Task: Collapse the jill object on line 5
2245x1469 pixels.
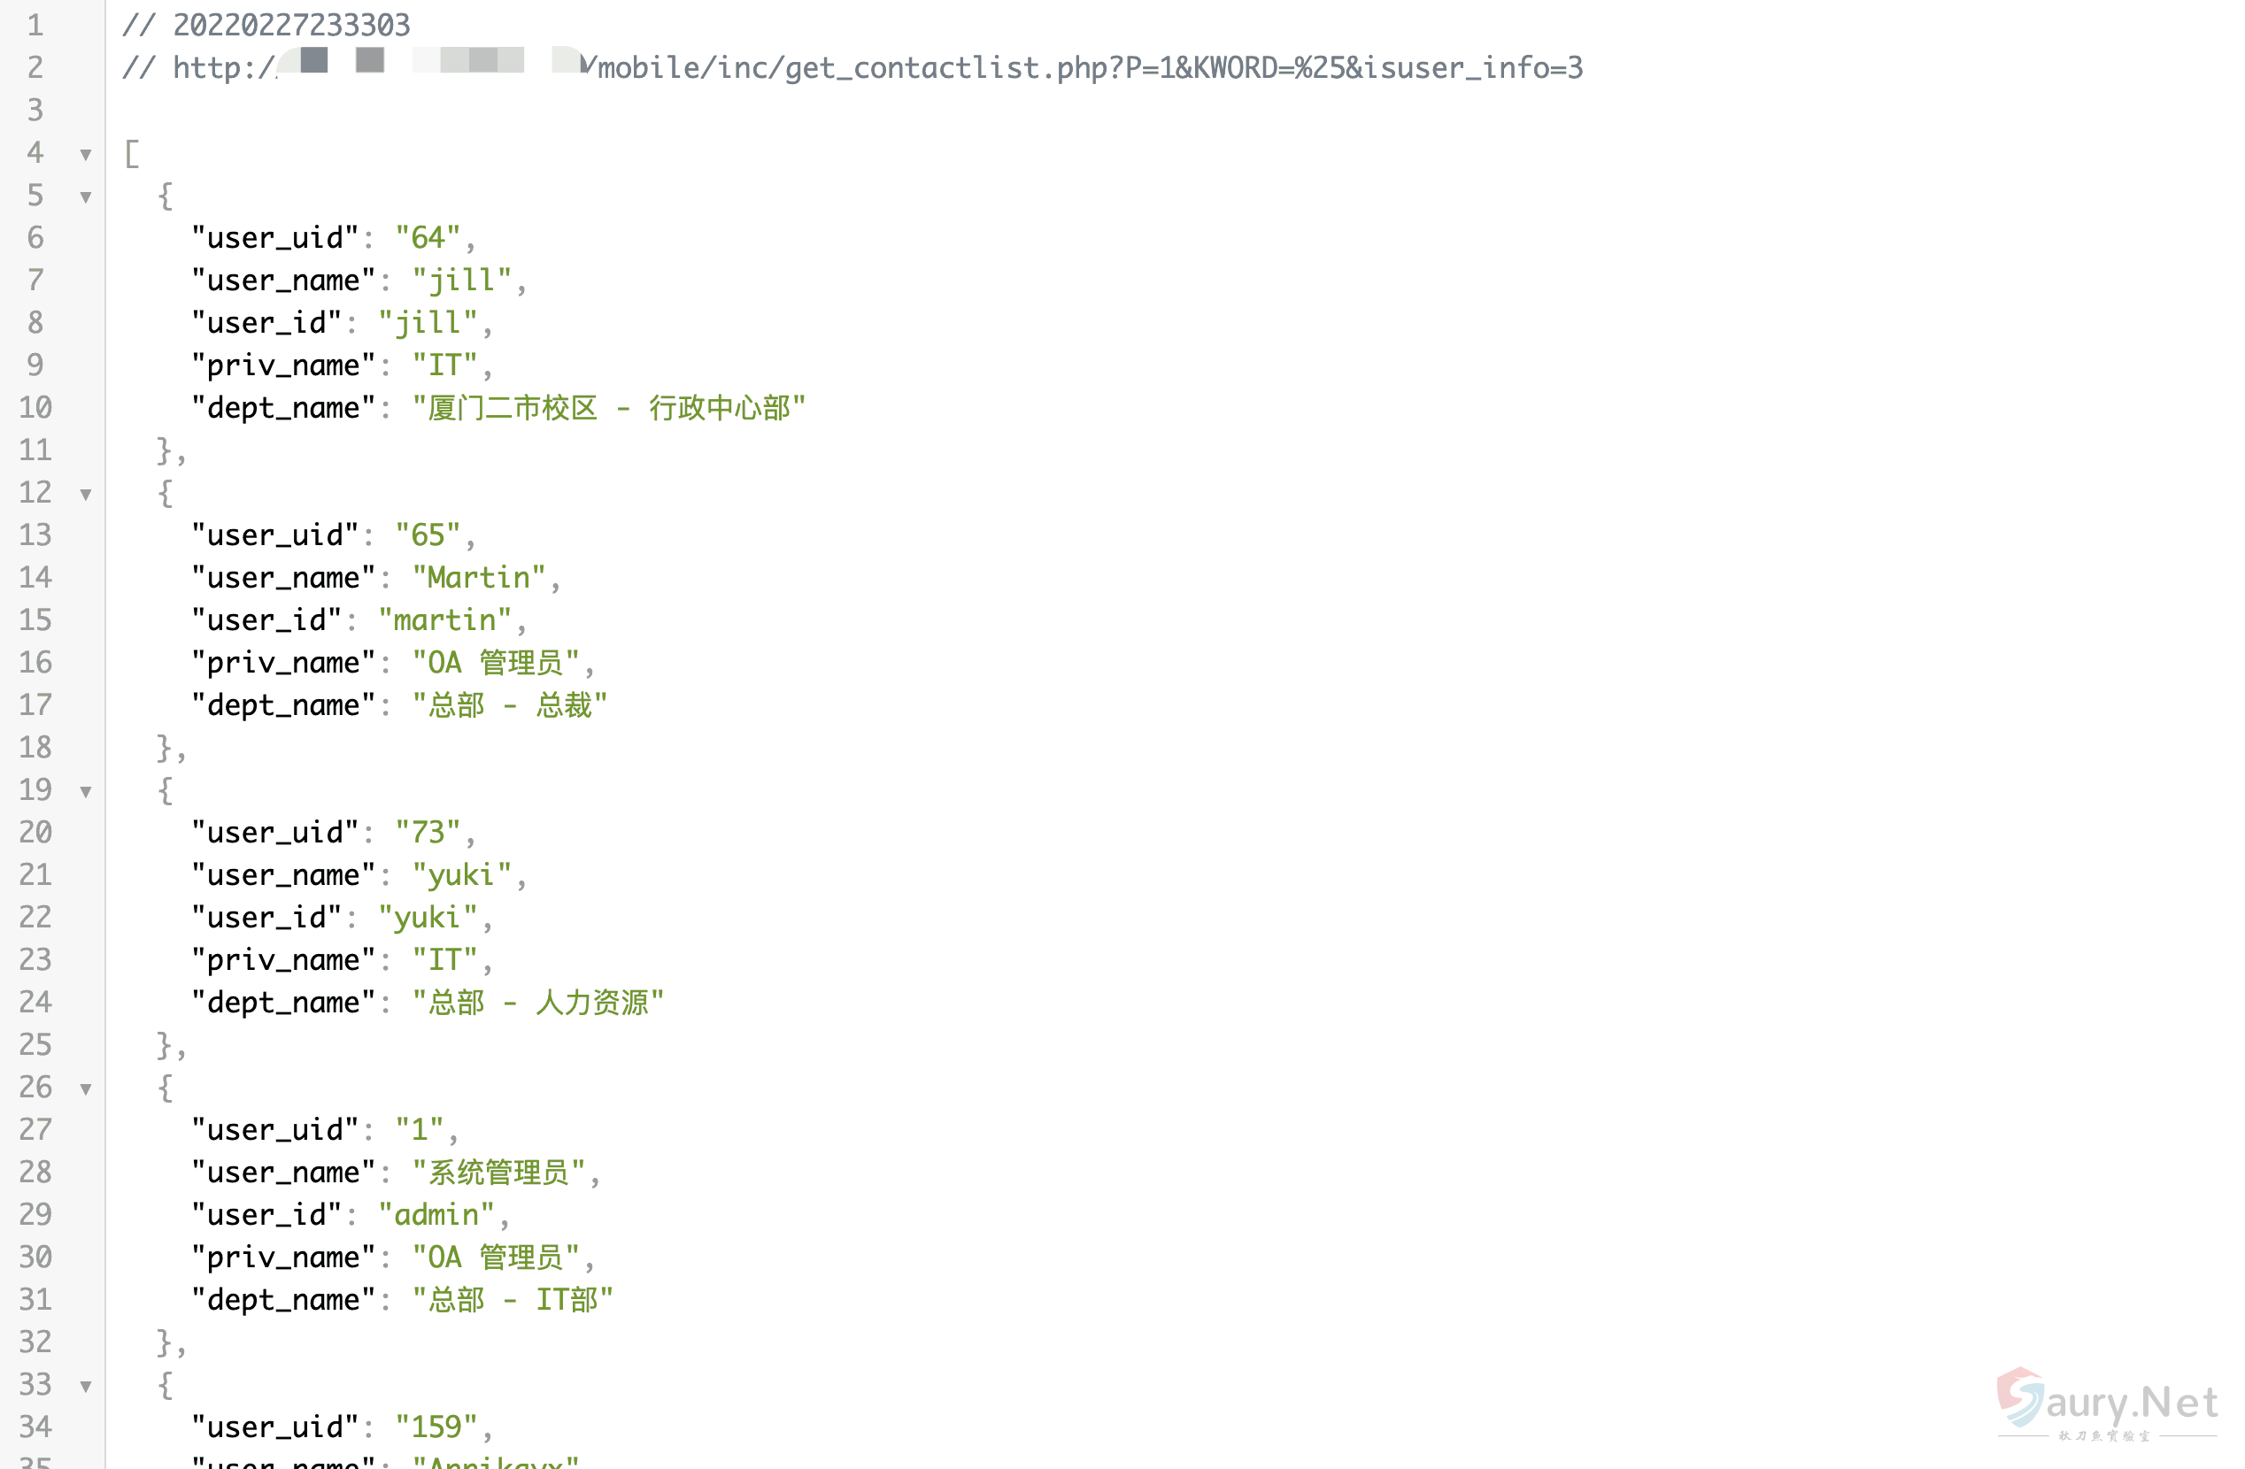Action: click(x=86, y=196)
